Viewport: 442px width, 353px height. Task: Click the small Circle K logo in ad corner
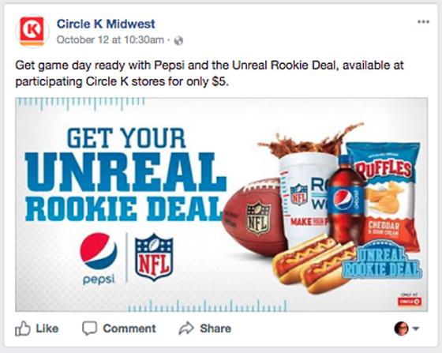pyautogui.click(x=410, y=300)
